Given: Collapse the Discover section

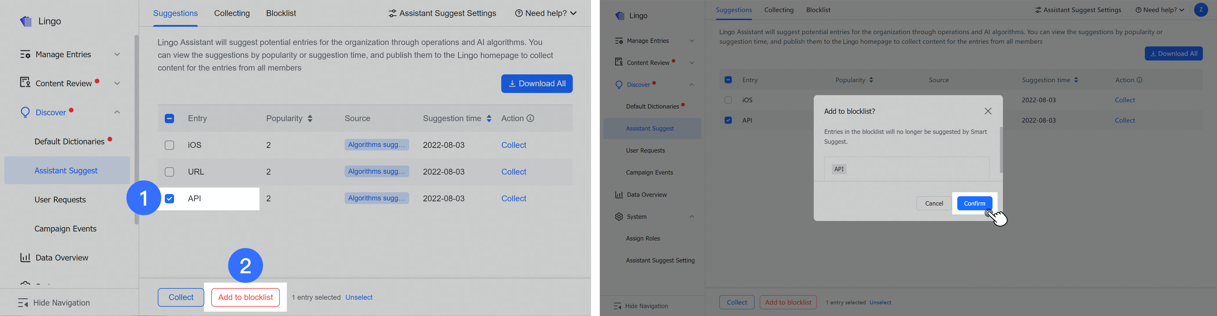Looking at the screenshot, I should 117,112.
